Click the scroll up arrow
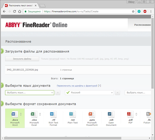Image resolution: width=155 pixels, height=140 pixels. coord(152,17)
